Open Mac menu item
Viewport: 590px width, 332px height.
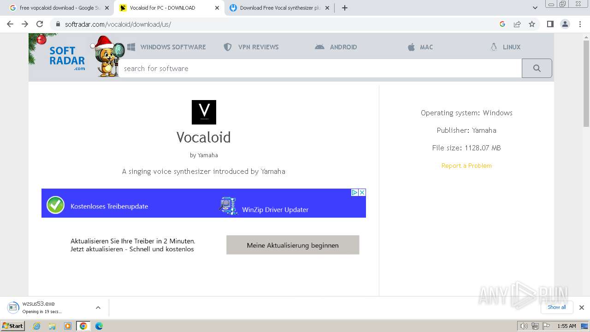coord(420,47)
